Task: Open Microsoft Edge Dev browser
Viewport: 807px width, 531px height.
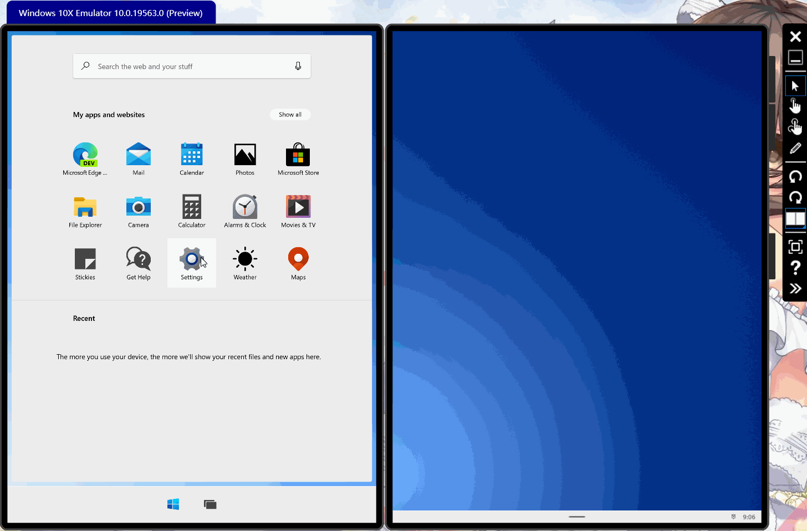Action: point(85,154)
